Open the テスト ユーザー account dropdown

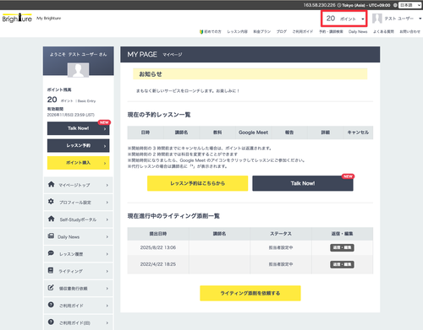pos(397,19)
